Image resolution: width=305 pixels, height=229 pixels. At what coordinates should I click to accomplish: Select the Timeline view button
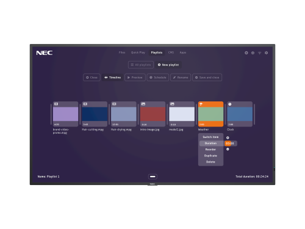click(112, 78)
